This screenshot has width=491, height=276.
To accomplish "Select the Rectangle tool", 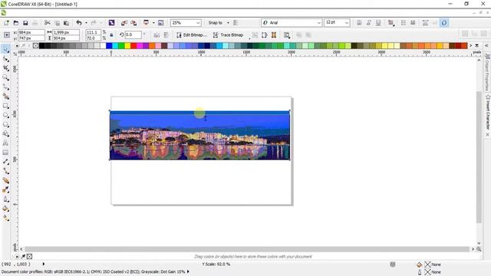I will 5,106.
